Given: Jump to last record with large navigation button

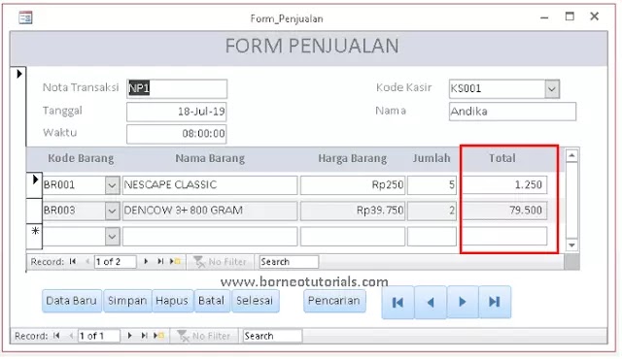Looking at the screenshot, I should pos(495,303).
